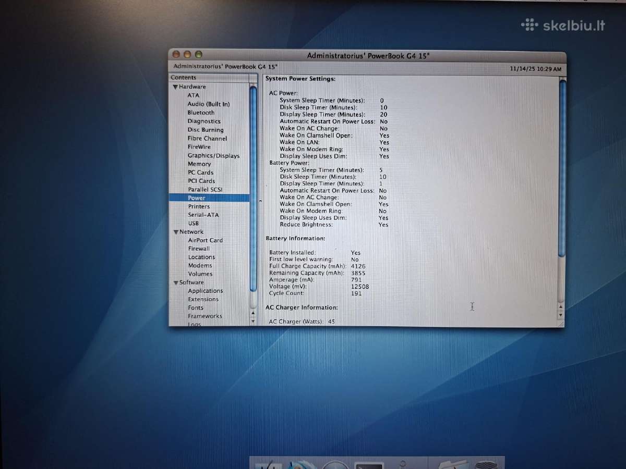This screenshot has height=469, width=626.
Task: Click Voltage value 12508
Action: tap(360, 287)
